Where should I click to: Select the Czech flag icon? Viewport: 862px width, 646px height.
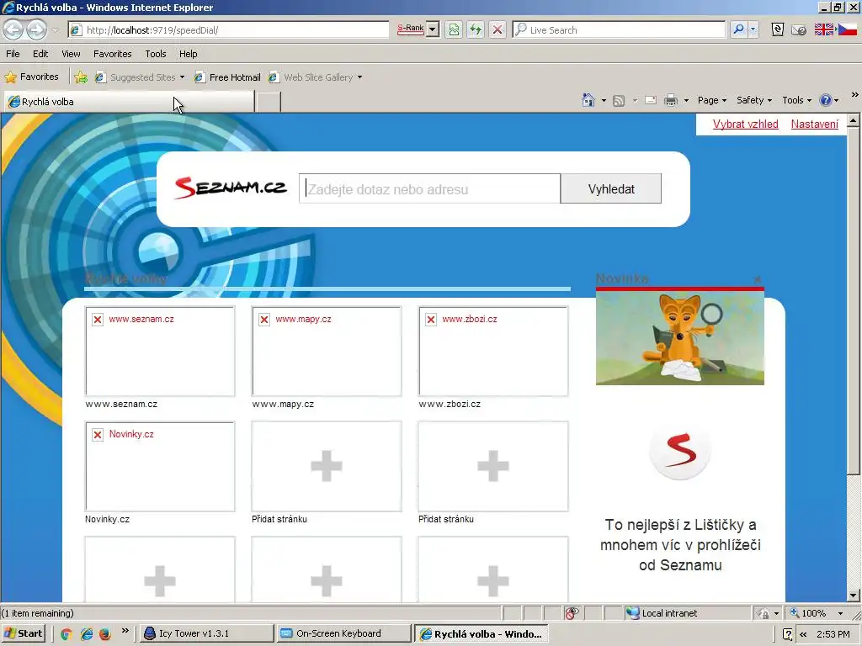(x=847, y=29)
